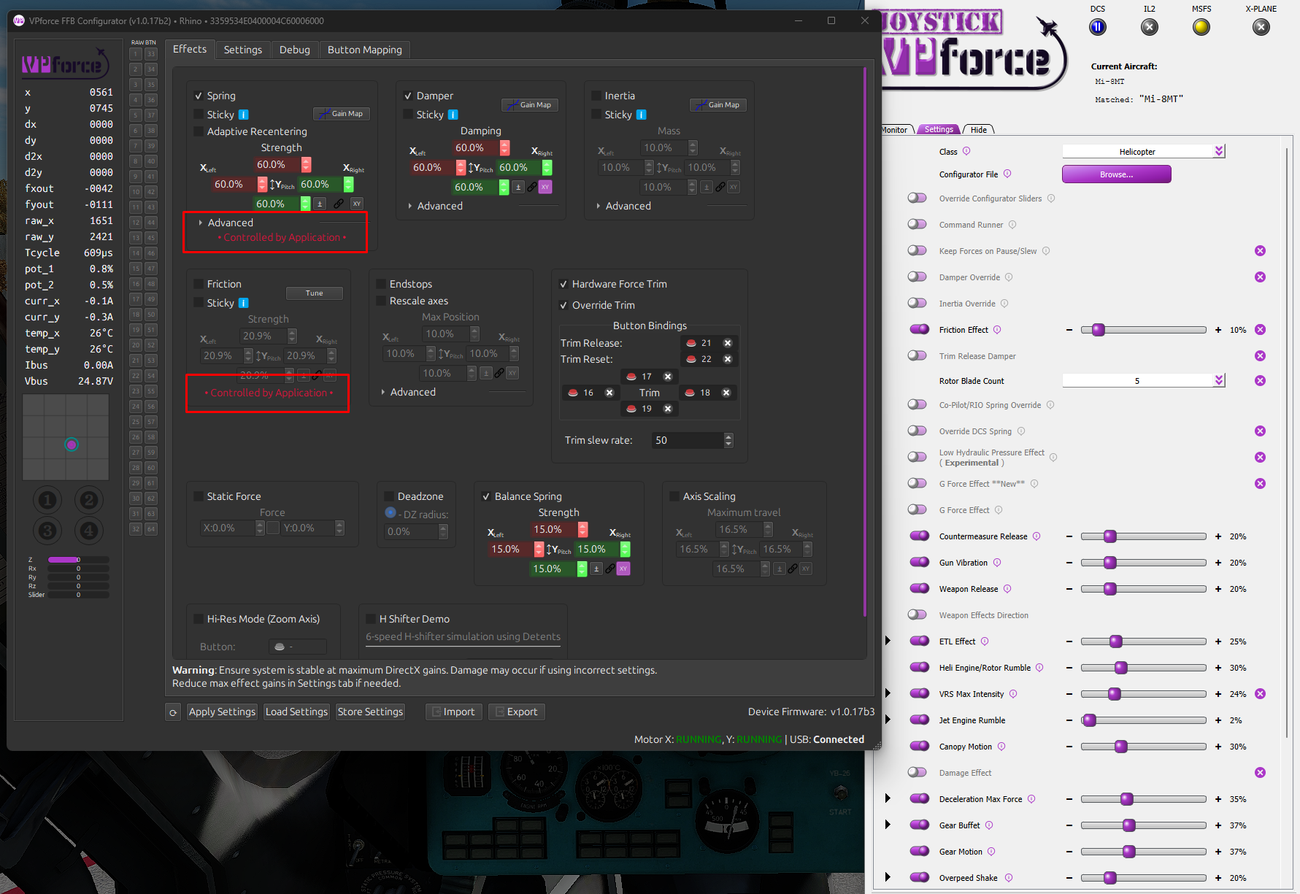
Task: Open info icon beside Spring's Sticky option
Action: 244,115
